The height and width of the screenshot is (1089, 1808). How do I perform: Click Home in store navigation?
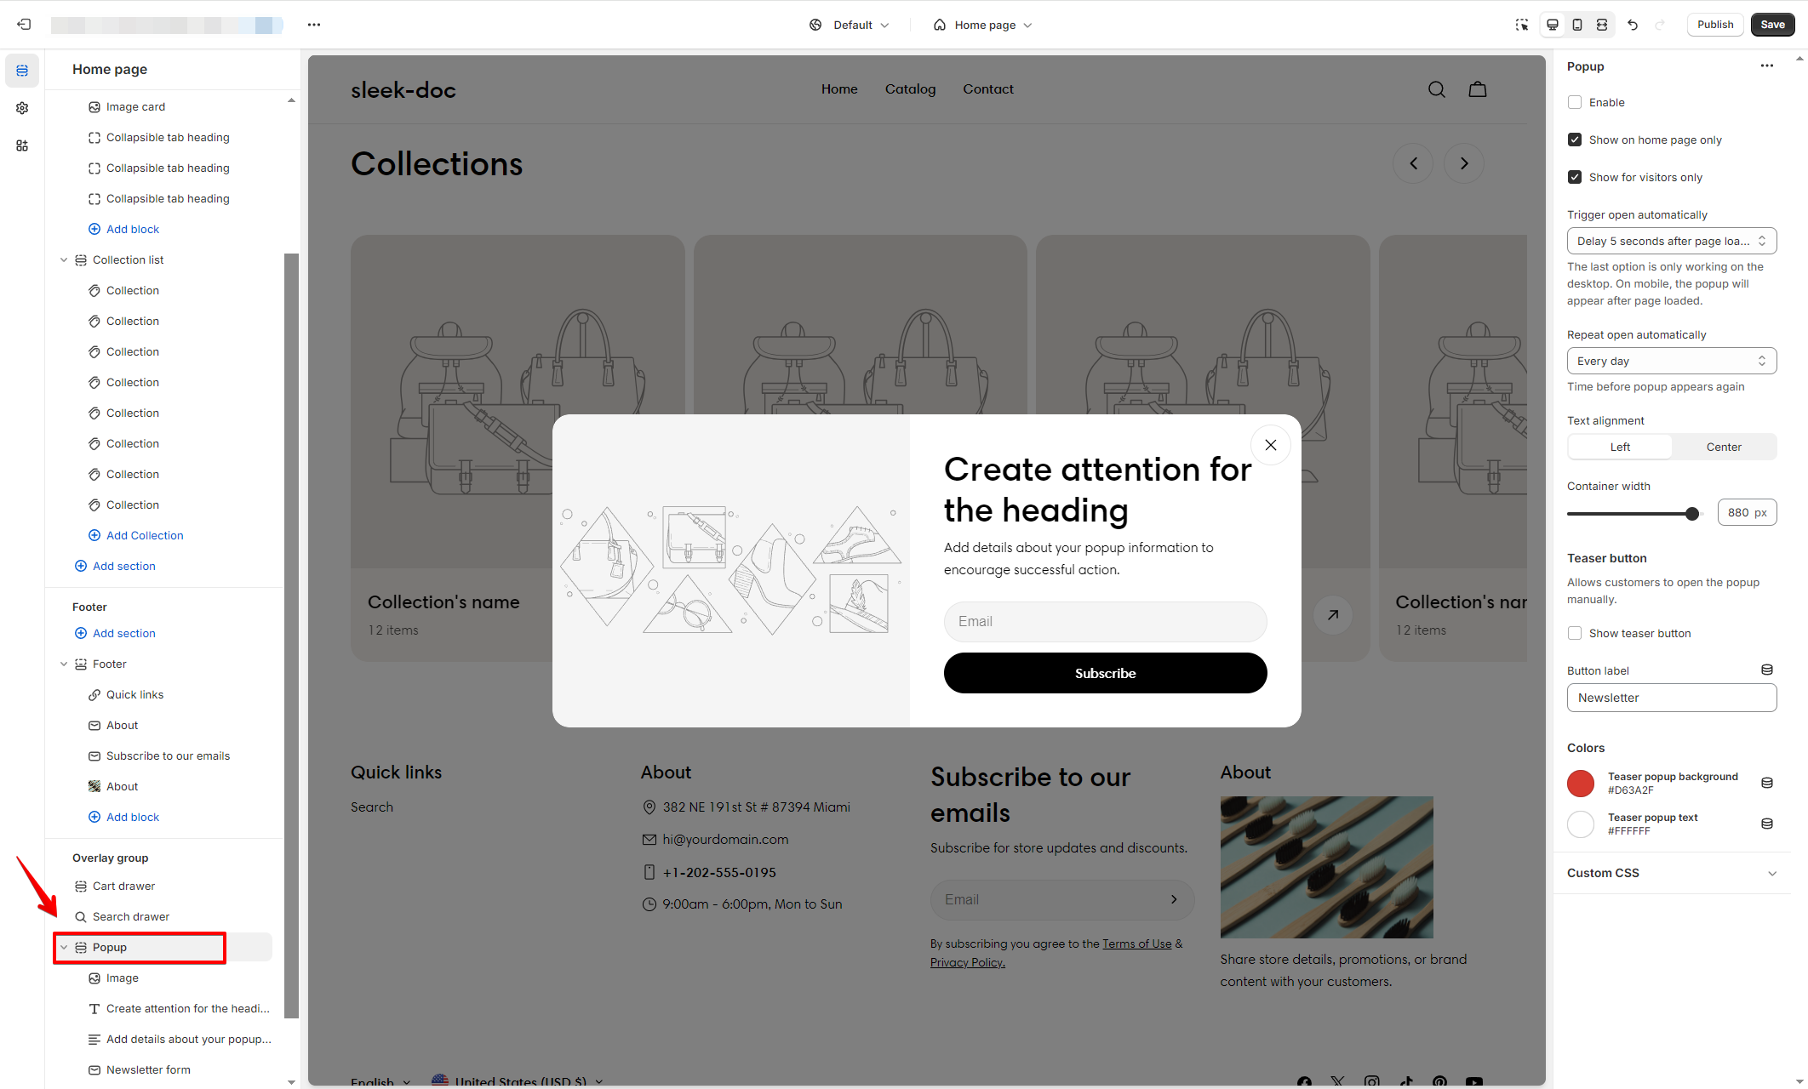[839, 89]
